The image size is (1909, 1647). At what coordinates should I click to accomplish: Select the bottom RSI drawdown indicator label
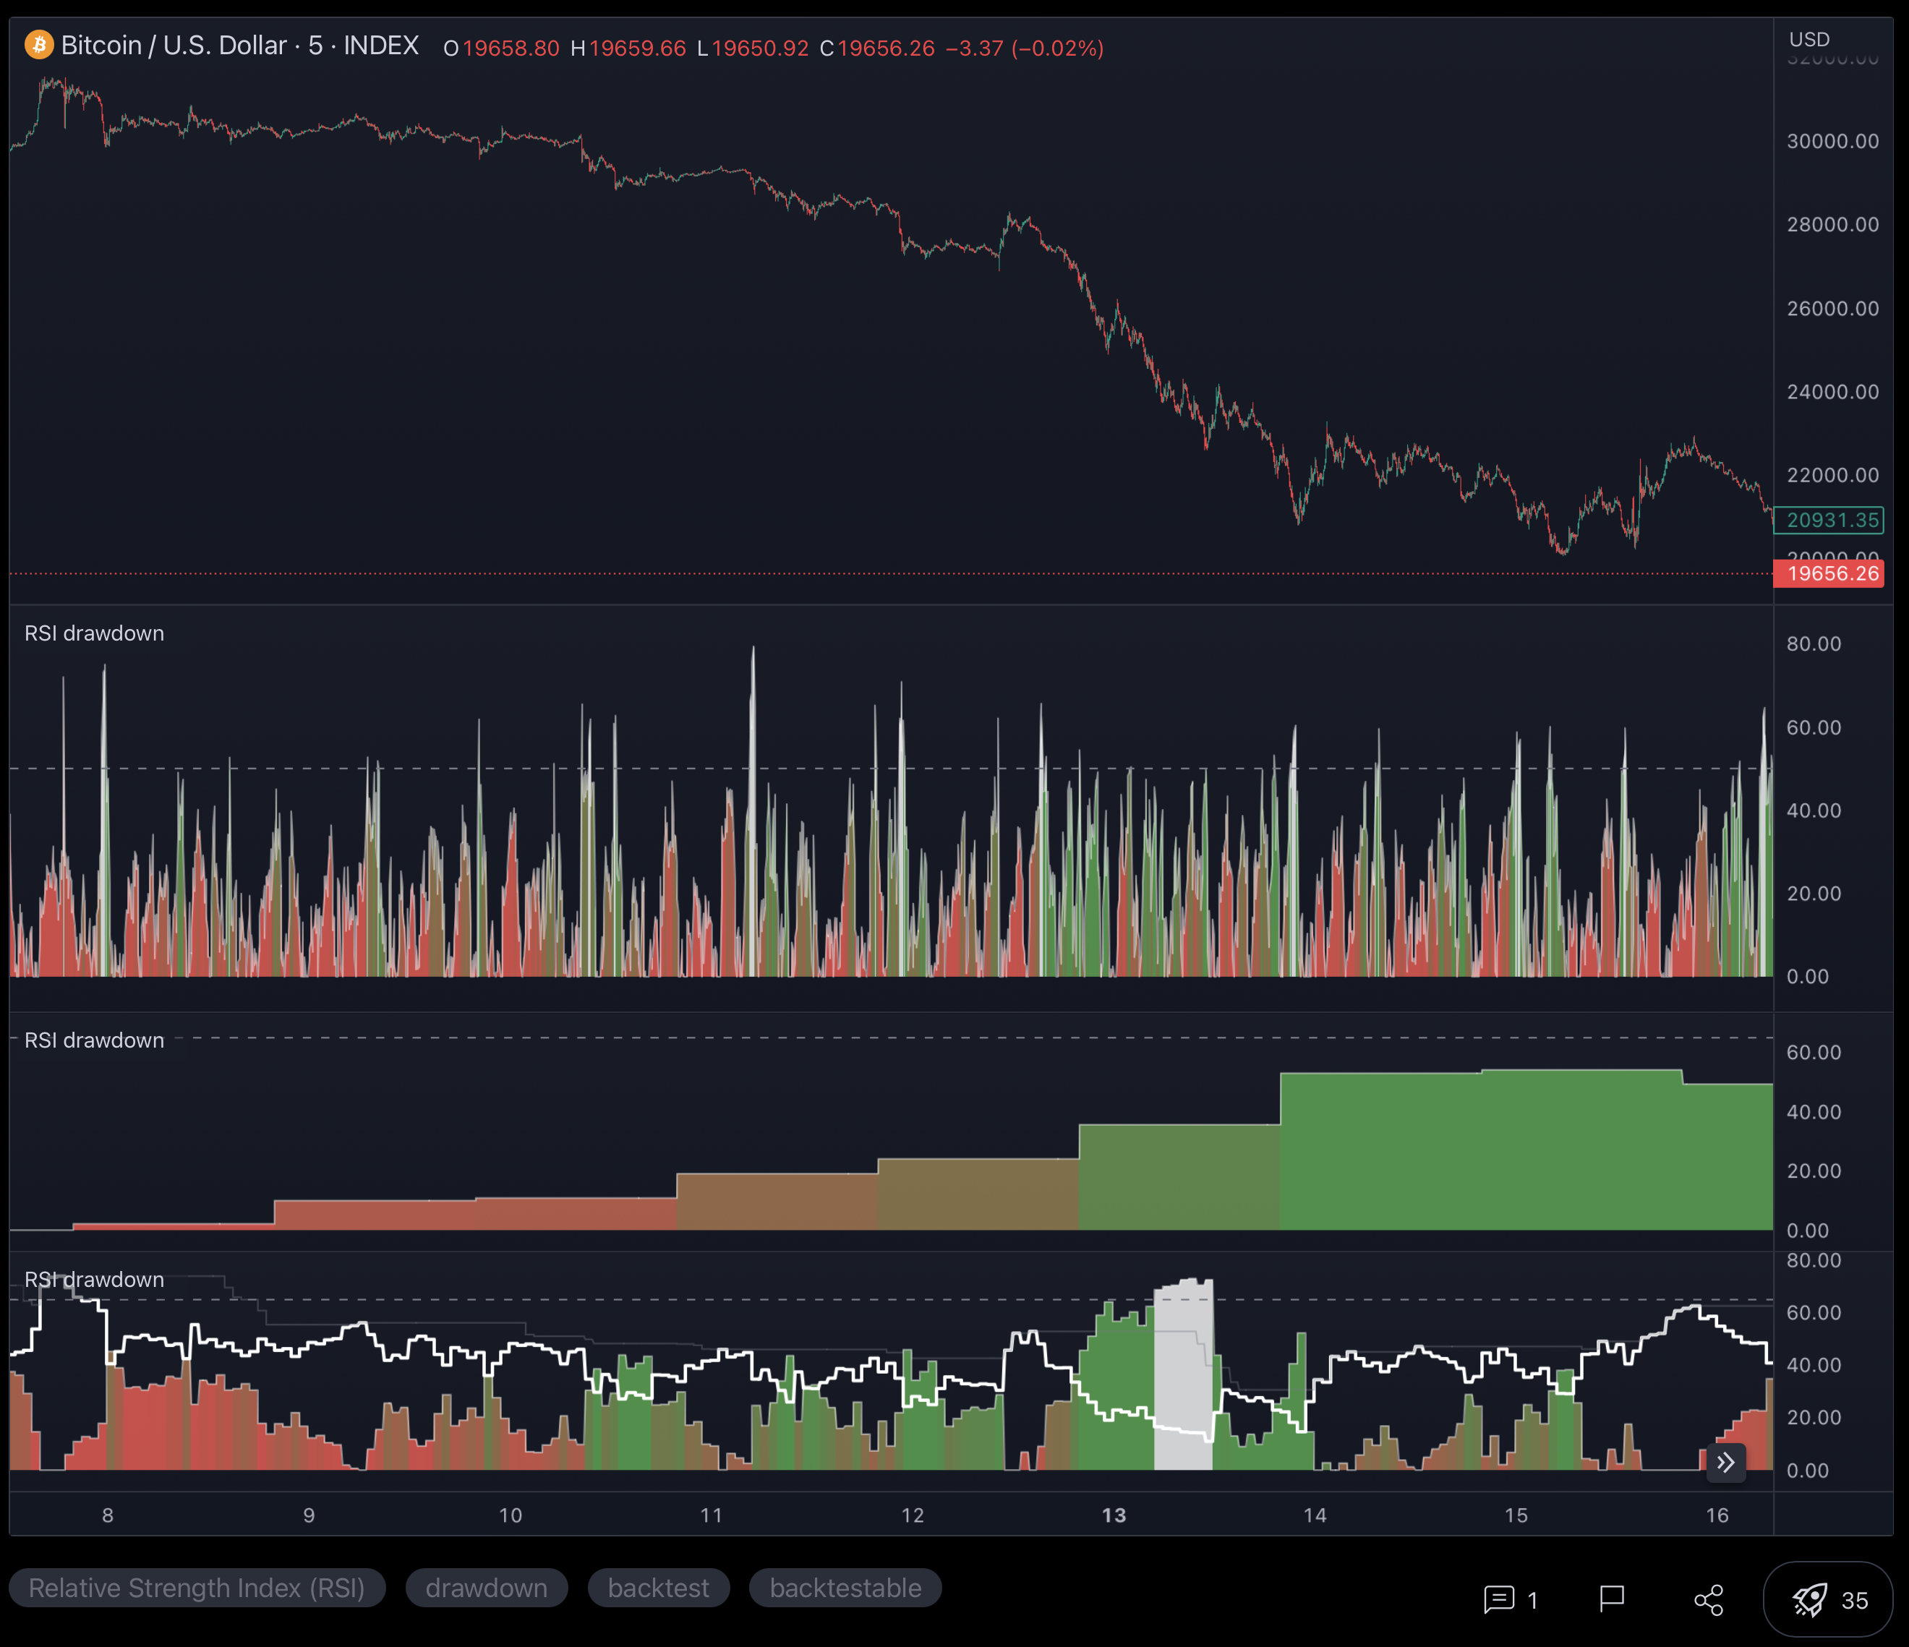pyautogui.click(x=94, y=1280)
